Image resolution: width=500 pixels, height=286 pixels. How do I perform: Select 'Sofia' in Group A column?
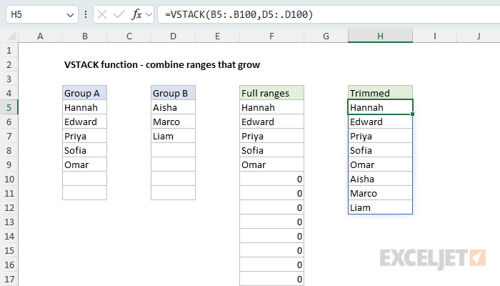tap(84, 150)
